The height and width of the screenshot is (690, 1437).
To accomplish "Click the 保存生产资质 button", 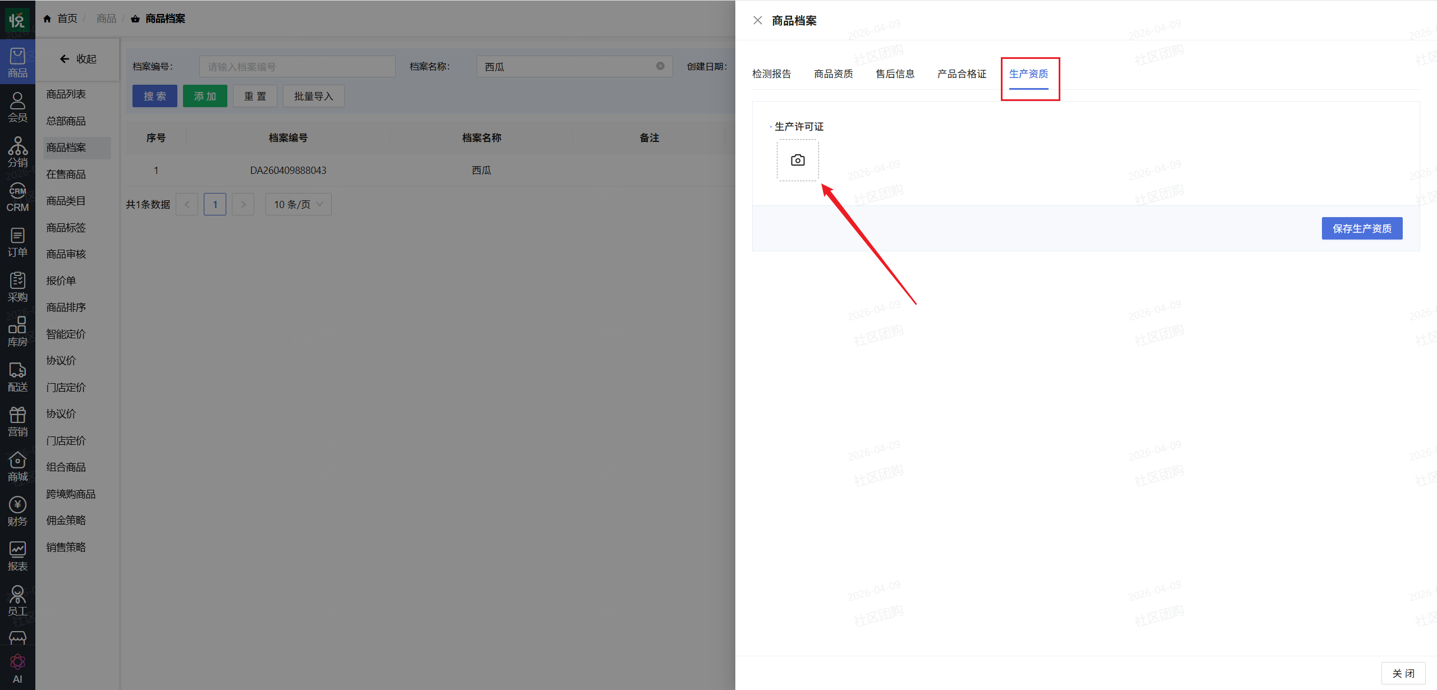I will 1362,228.
